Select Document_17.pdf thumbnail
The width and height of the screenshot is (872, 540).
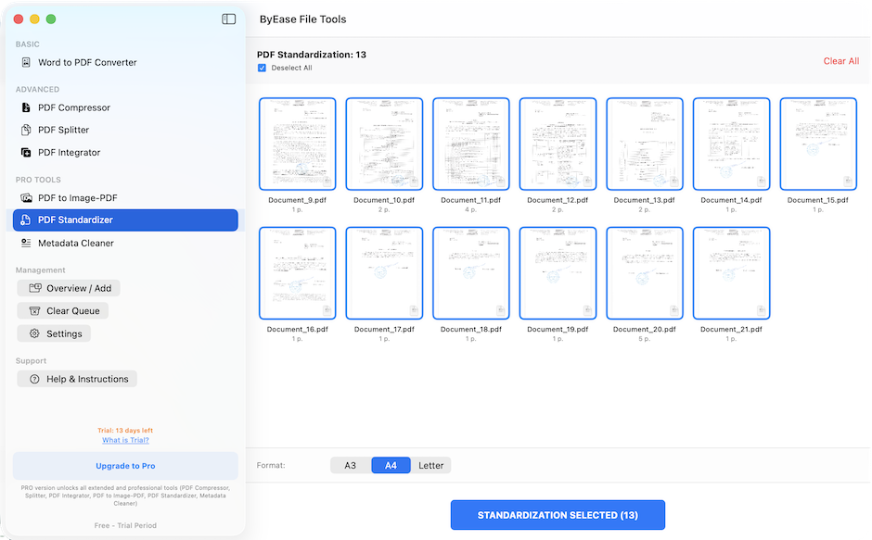(384, 272)
